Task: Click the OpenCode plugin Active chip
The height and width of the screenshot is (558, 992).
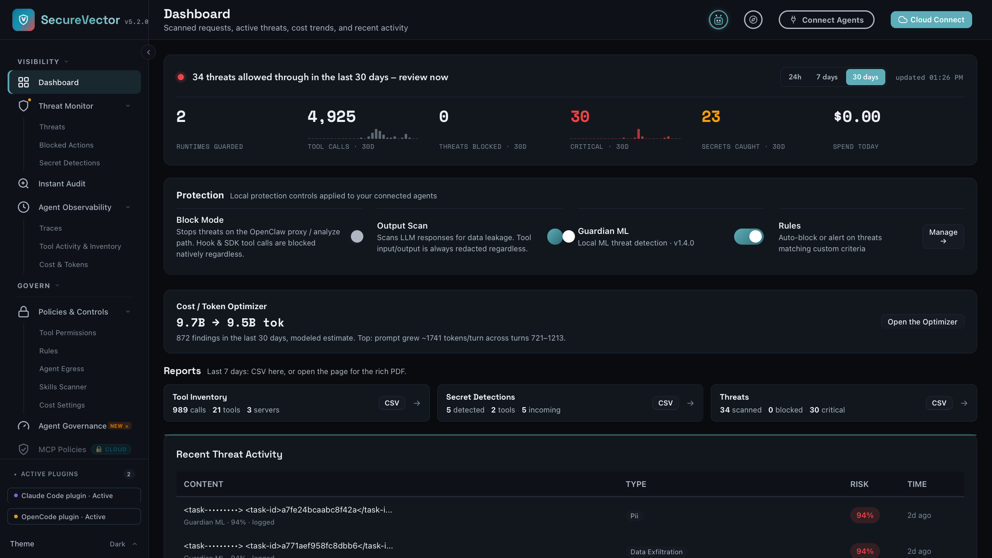Action: pos(74,517)
